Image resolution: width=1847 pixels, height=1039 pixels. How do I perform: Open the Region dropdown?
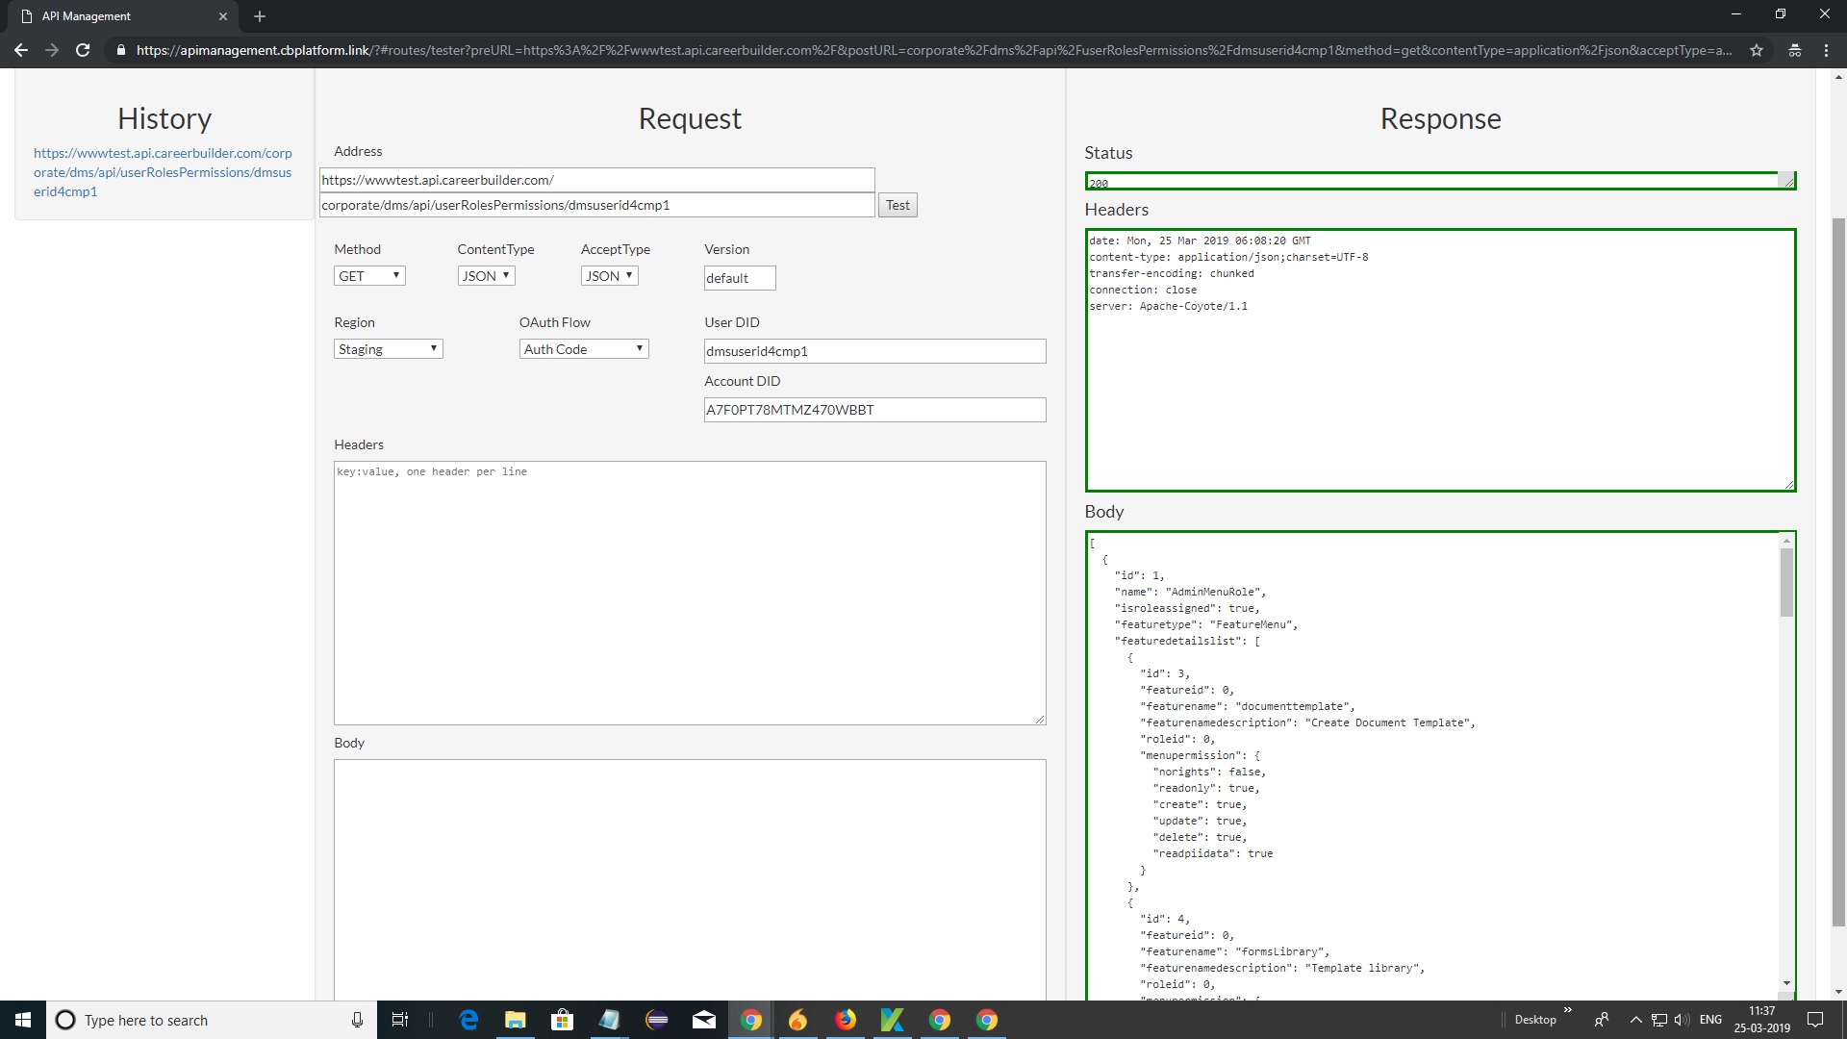388,349
